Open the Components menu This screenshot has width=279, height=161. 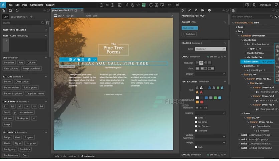(x=37, y=5)
